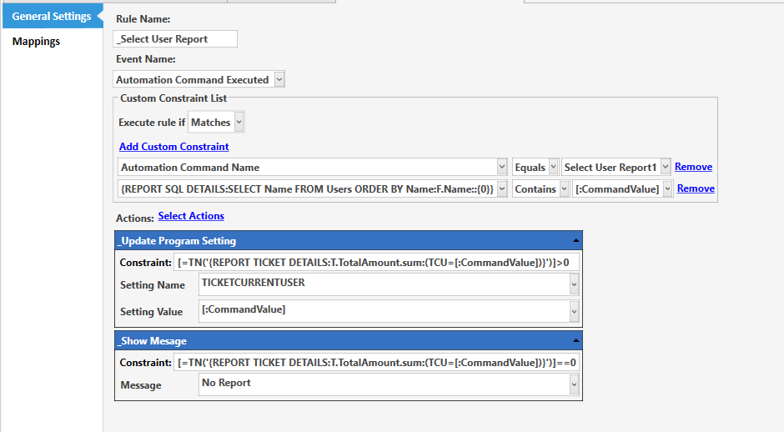Click the Select Actions link

pos(191,216)
